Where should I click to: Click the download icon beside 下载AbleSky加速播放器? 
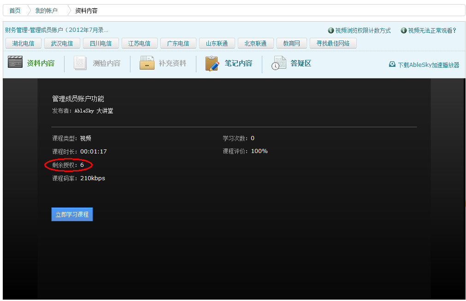click(x=392, y=65)
